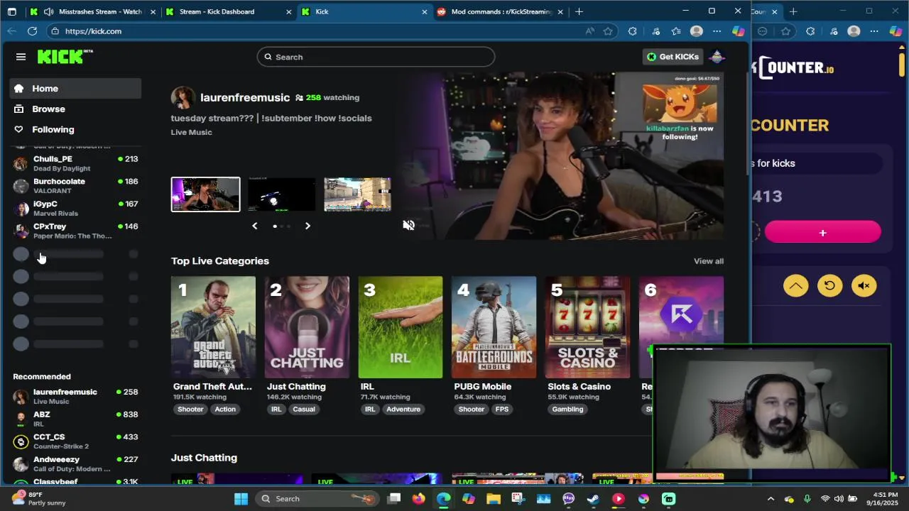
Task: Open user profile avatar menu
Action: (x=717, y=57)
